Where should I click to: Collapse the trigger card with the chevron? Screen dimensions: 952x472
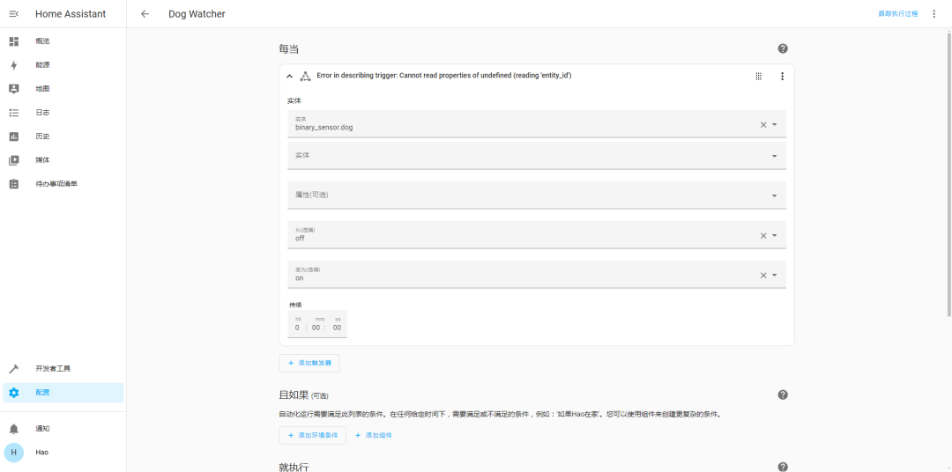click(x=290, y=76)
